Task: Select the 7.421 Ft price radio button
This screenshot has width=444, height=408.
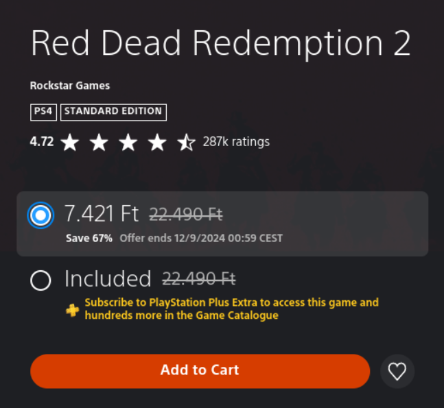Action: (40, 215)
